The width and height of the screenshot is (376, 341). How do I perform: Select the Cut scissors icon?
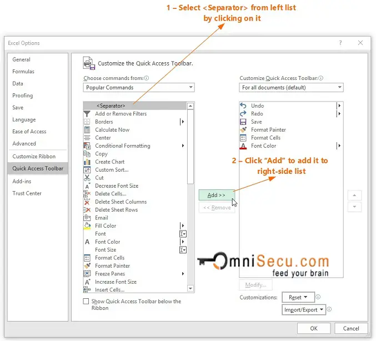pos(87,178)
